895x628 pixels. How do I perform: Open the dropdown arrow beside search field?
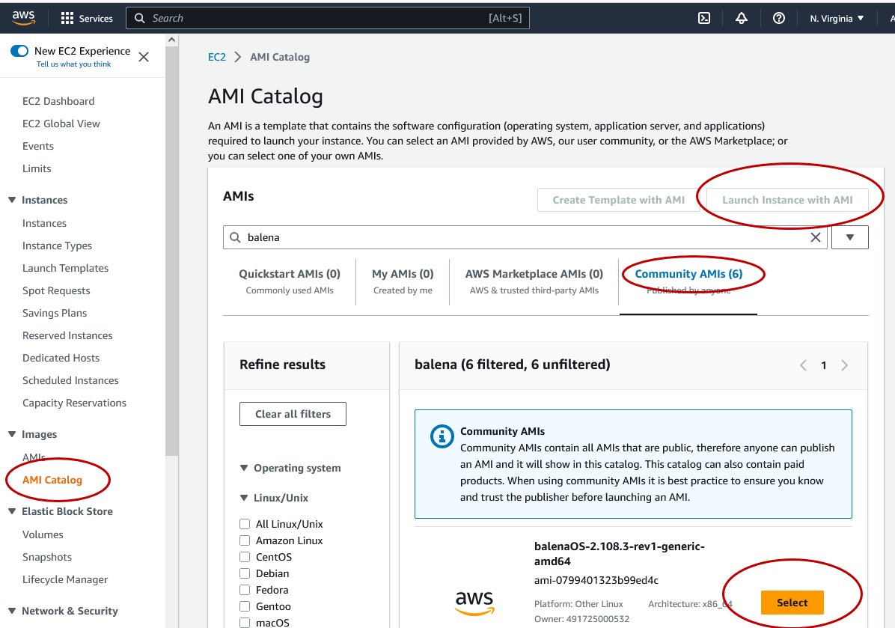point(849,237)
